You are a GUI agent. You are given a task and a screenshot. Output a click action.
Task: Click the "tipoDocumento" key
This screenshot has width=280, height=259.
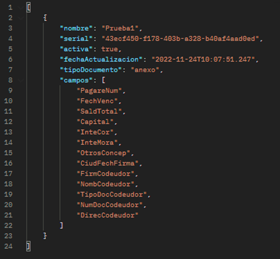[91, 70]
